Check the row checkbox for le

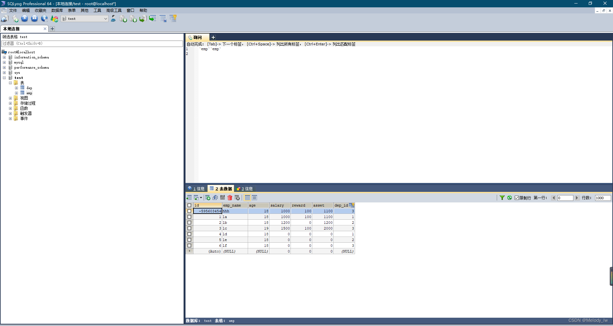[189, 240]
